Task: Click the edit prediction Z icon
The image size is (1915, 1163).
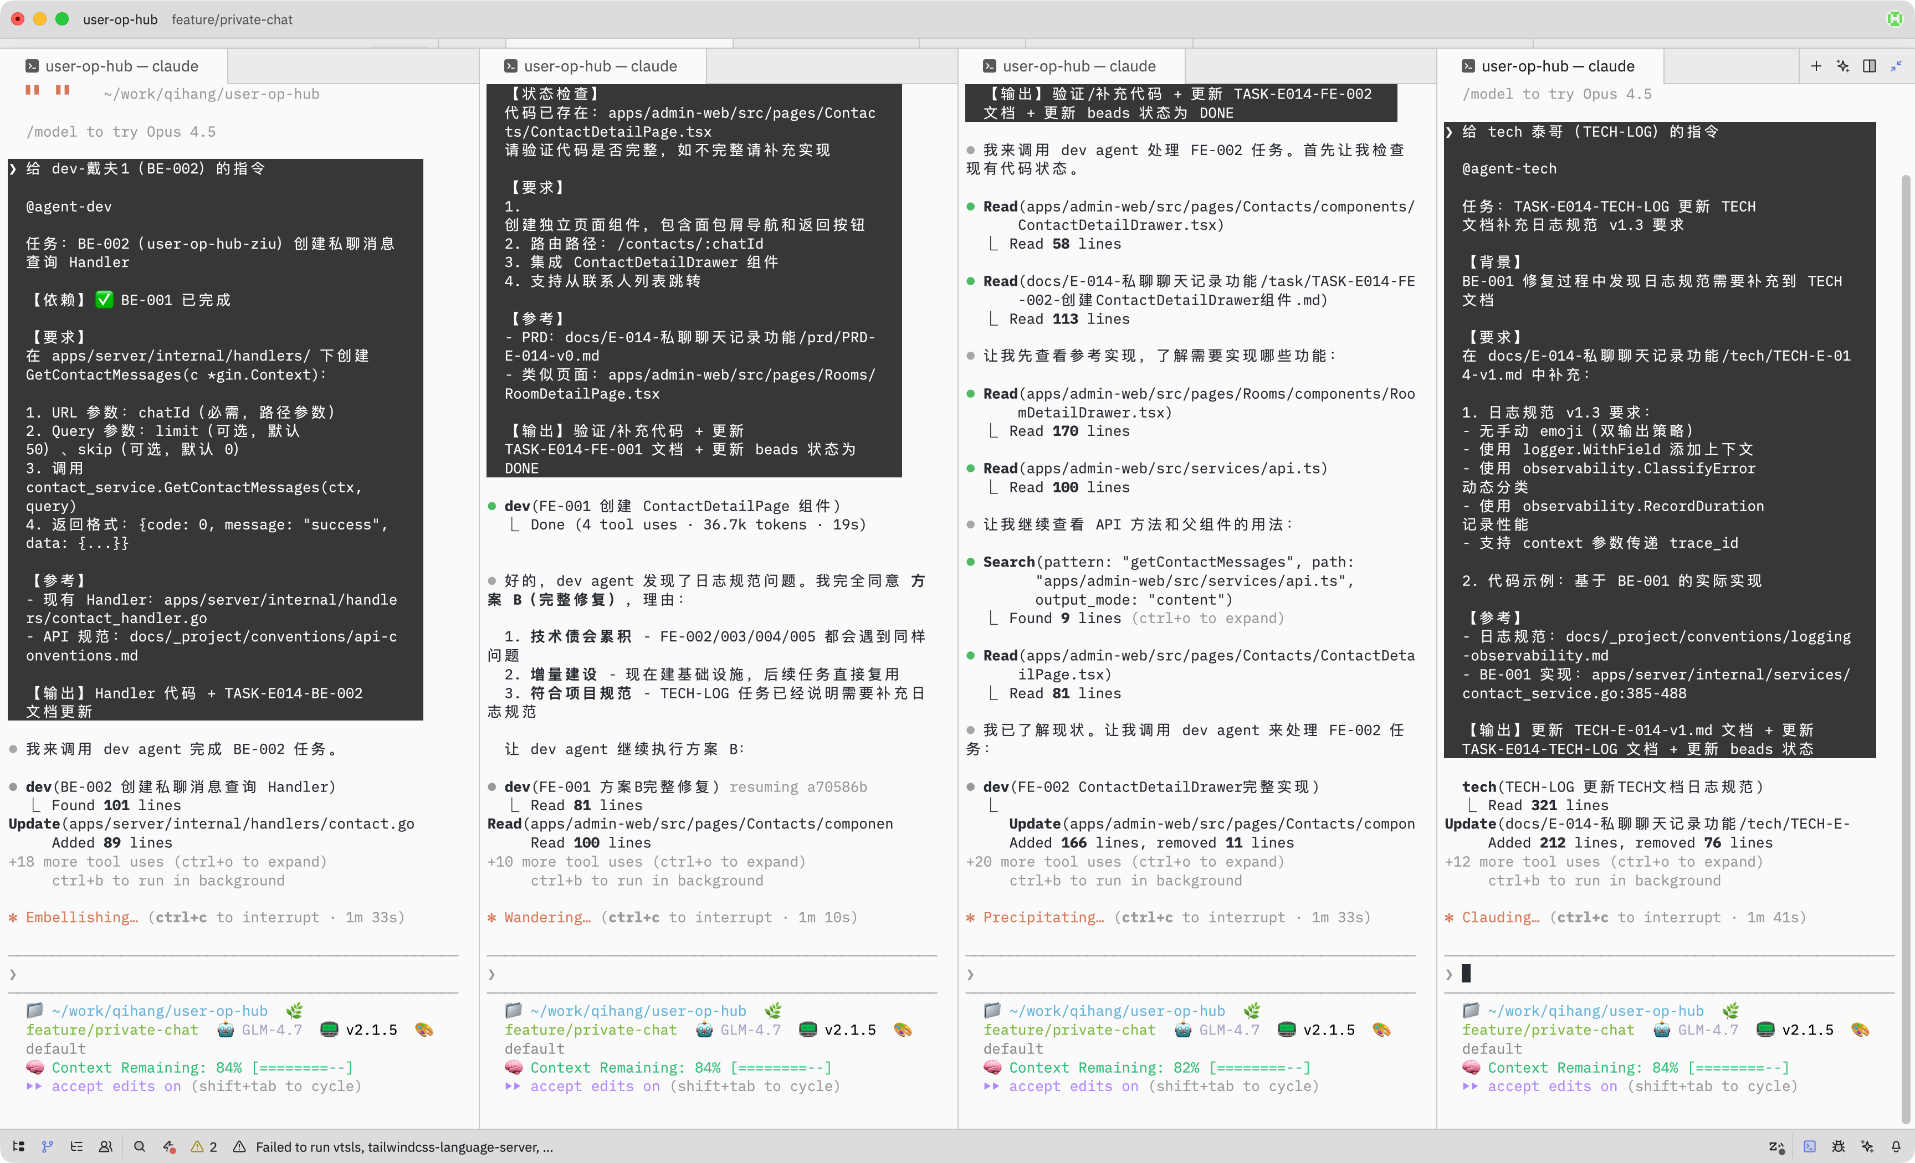Action: [1776, 1146]
